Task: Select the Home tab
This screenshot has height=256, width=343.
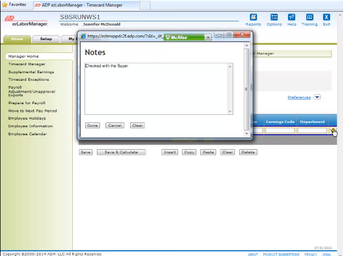Action: (x=17, y=39)
